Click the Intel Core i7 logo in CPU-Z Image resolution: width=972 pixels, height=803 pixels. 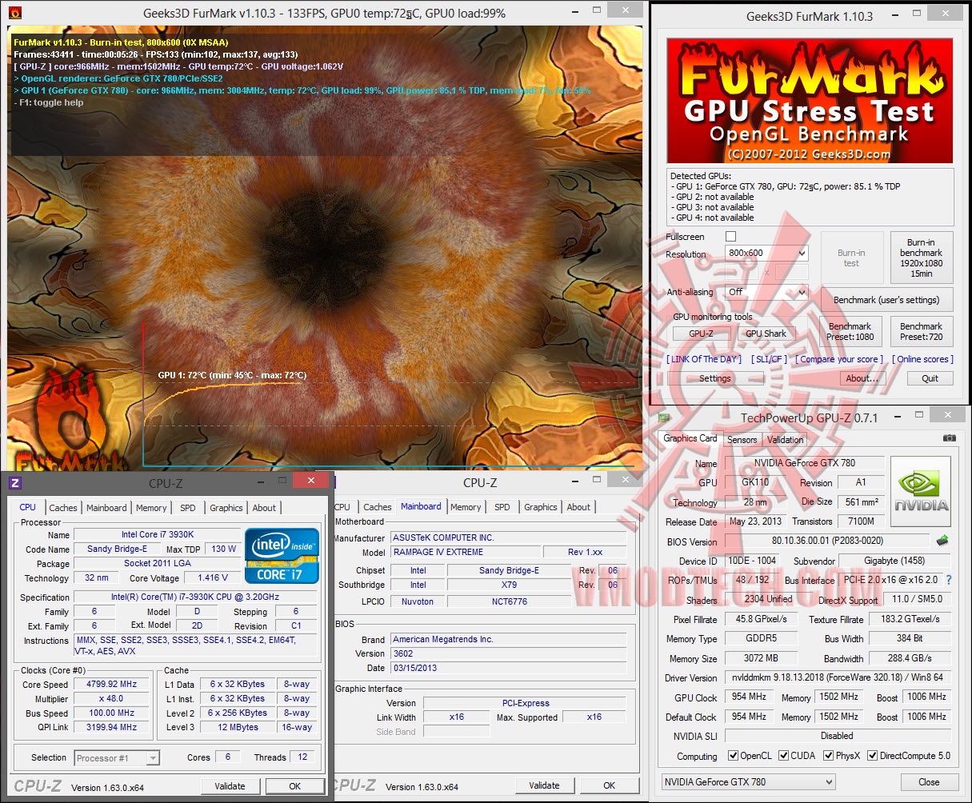[x=282, y=555]
